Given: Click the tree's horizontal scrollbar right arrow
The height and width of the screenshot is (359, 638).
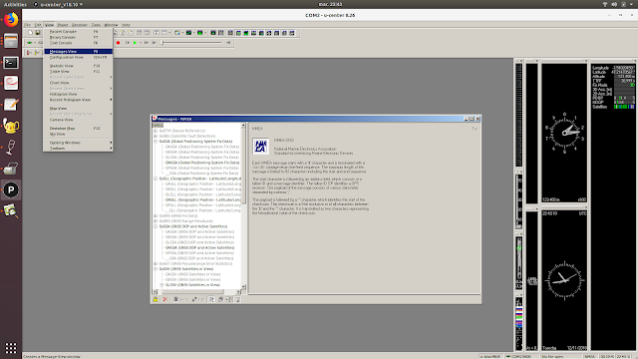Looking at the screenshot, I should pyautogui.click(x=239, y=291).
